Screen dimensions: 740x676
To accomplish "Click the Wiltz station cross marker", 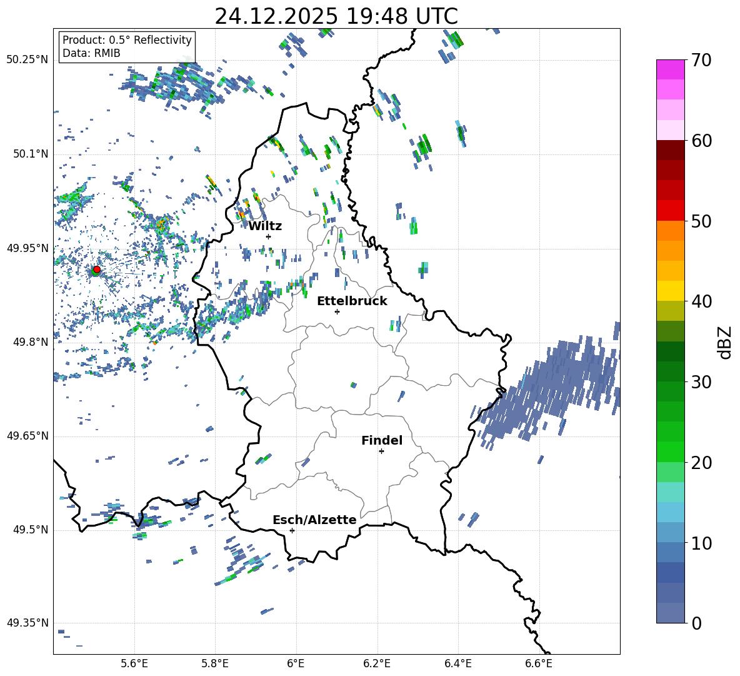I will point(269,236).
